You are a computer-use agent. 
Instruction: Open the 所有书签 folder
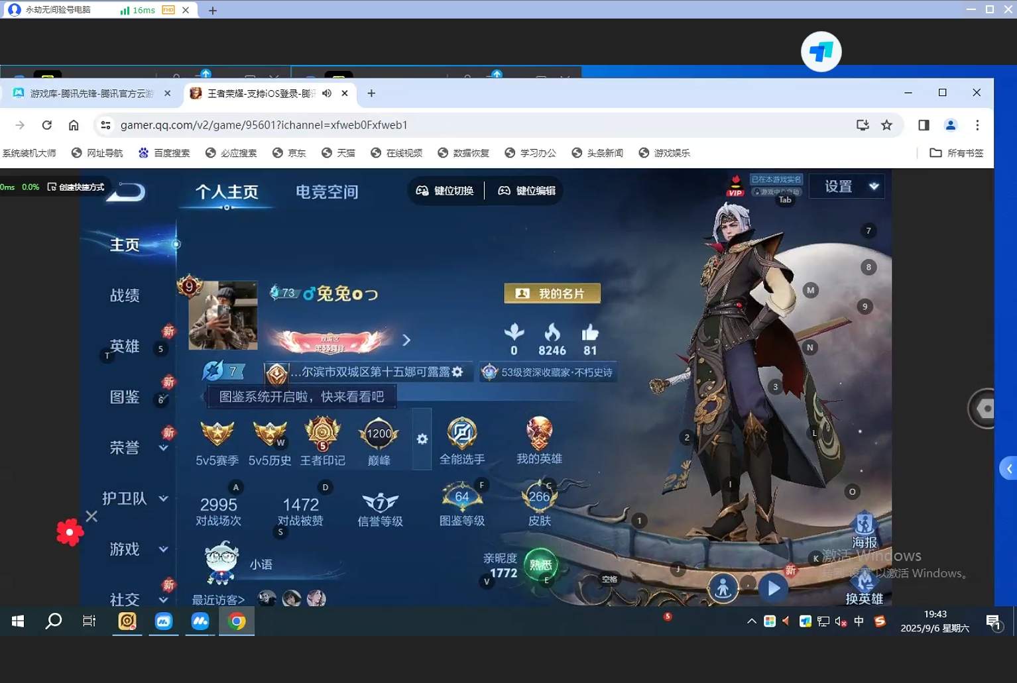[957, 153]
